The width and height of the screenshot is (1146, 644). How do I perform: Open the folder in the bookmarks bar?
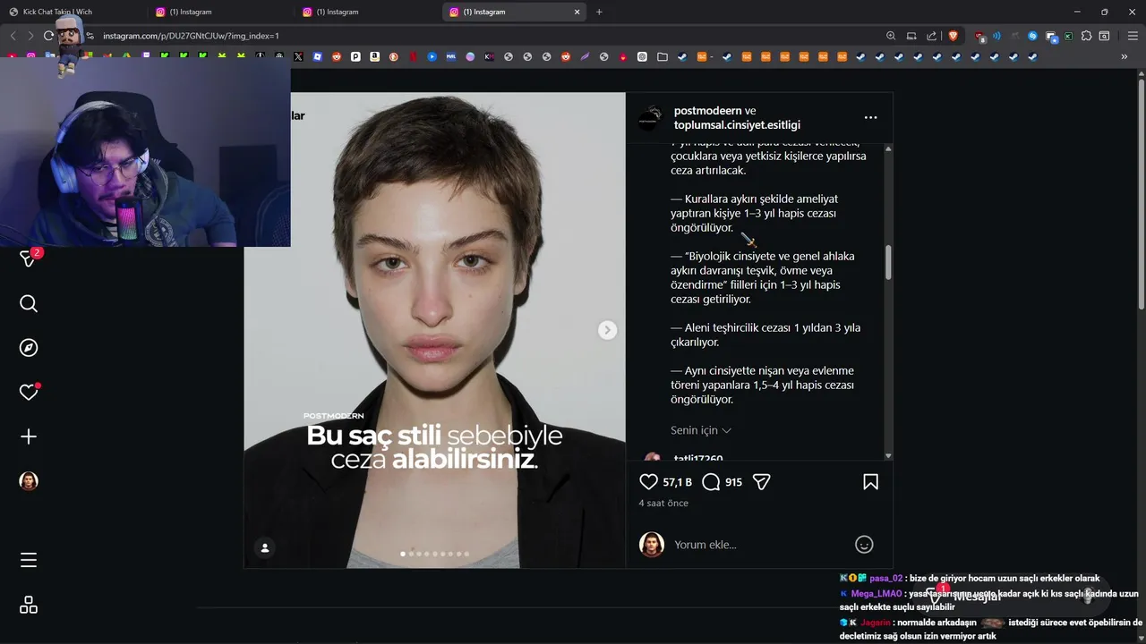[663, 56]
